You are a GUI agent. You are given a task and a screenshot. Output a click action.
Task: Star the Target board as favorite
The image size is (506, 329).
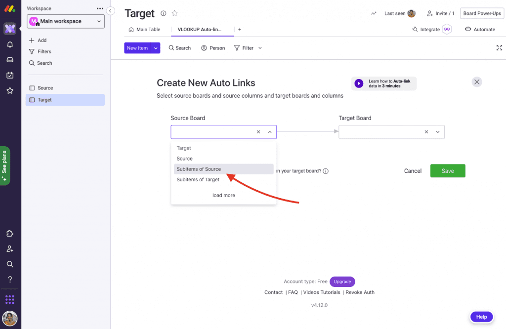[x=174, y=13]
